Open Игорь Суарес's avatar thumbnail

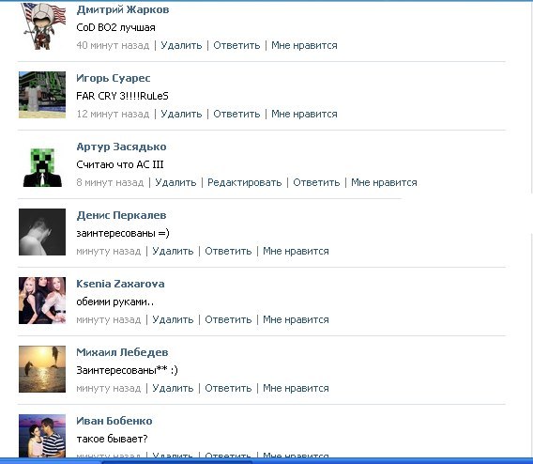tap(42, 95)
